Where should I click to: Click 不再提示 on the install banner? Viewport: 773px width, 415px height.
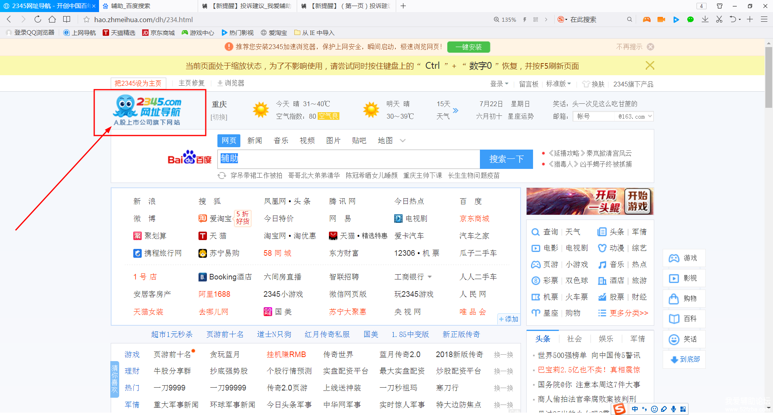(629, 47)
